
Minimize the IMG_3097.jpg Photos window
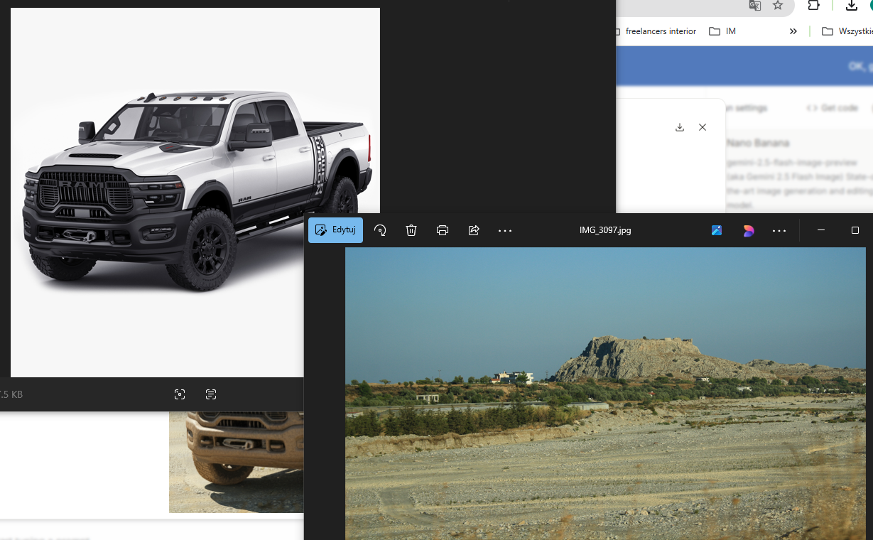coord(821,230)
